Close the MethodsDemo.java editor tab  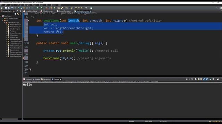click(x=91, y=11)
